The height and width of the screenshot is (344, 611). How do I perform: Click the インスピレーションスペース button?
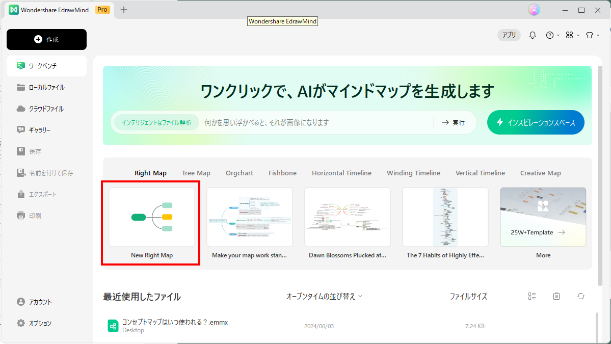coord(536,122)
